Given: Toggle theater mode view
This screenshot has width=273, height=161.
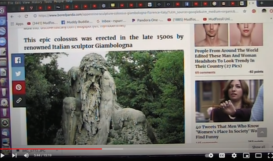Looking at the screenshot, I should (x=258, y=155).
